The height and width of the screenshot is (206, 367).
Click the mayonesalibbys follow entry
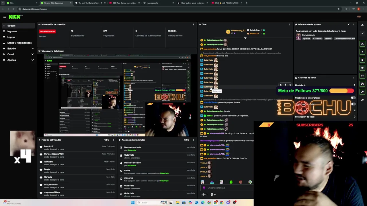(77, 194)
